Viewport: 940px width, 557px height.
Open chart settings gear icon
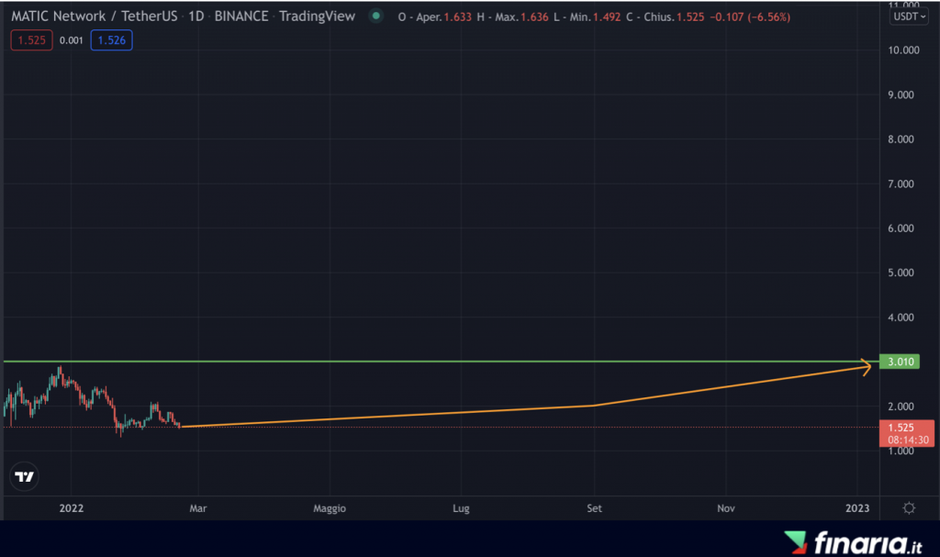(x=909, y=507)
